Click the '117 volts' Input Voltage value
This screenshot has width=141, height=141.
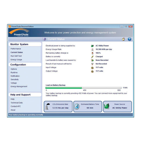pos(99,68)
